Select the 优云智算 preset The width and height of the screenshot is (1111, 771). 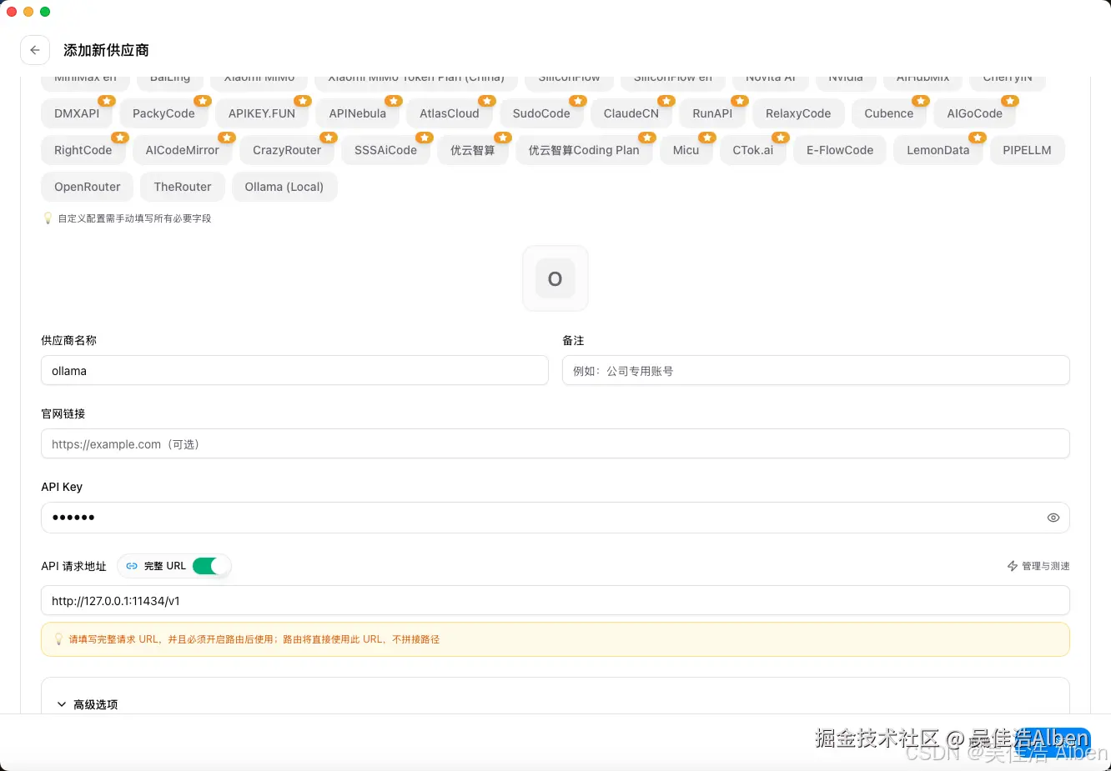coord(473,150)
